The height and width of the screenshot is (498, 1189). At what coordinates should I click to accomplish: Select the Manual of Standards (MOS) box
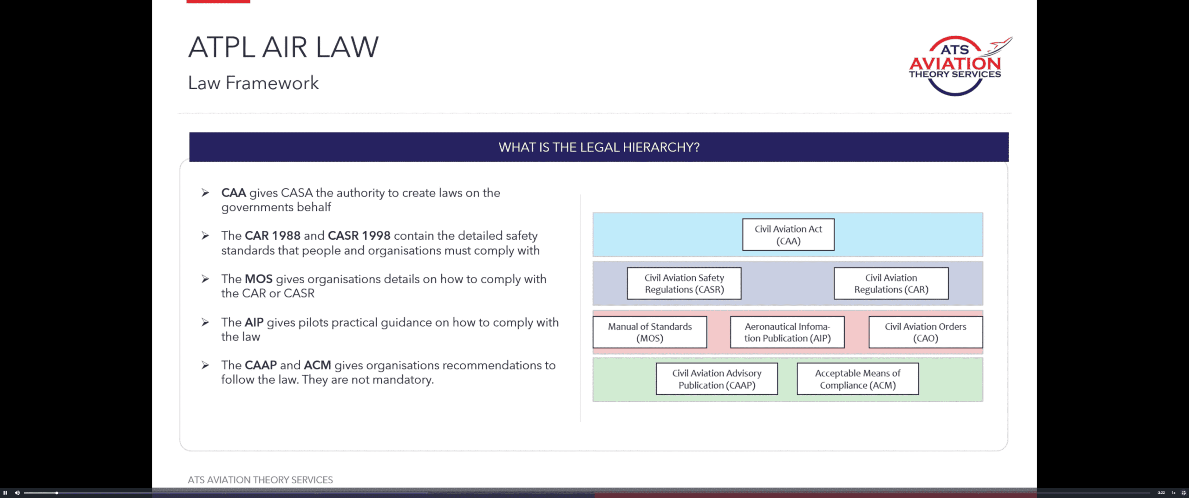point(649,332)
